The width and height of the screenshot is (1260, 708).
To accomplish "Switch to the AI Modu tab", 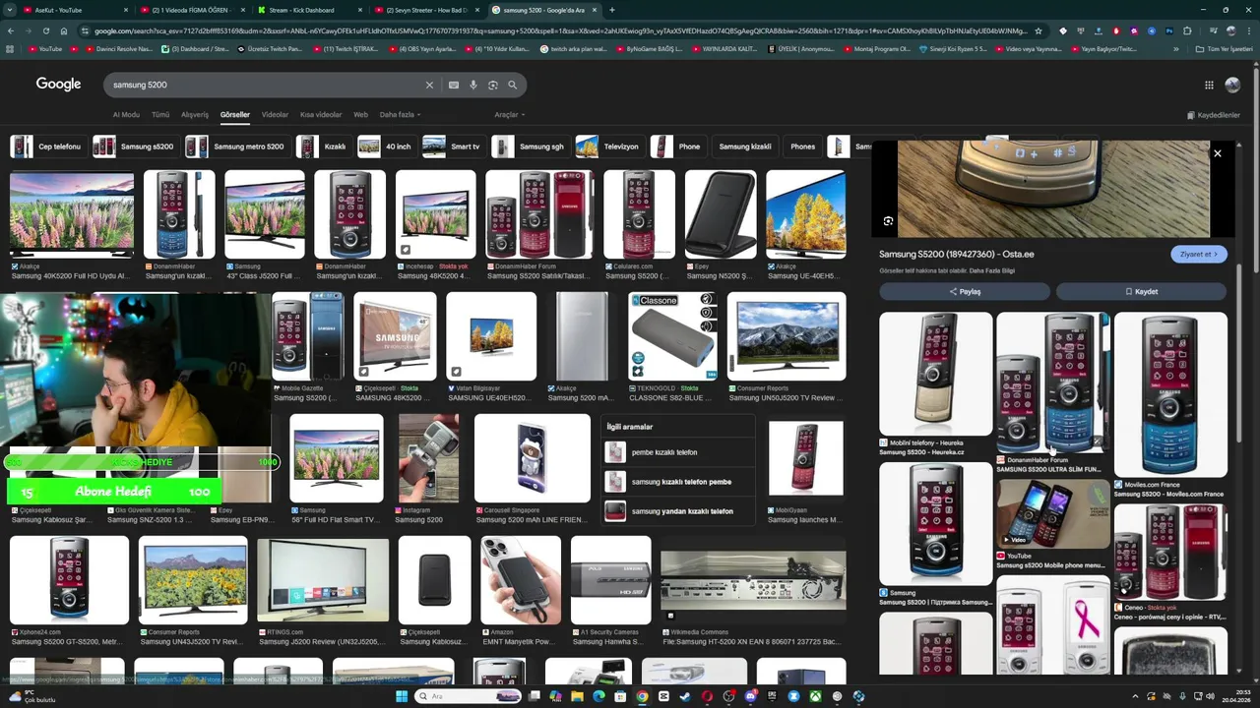I will coord(126,115).
